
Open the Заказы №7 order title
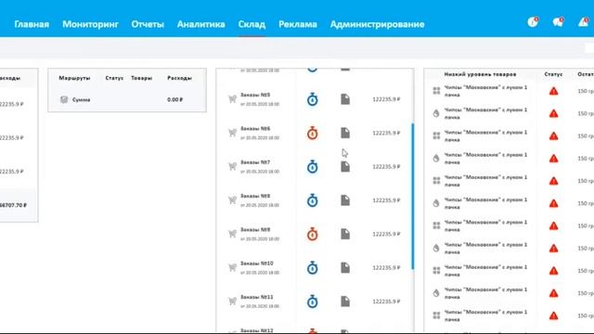pyautogui.click(x=255, y=162)
